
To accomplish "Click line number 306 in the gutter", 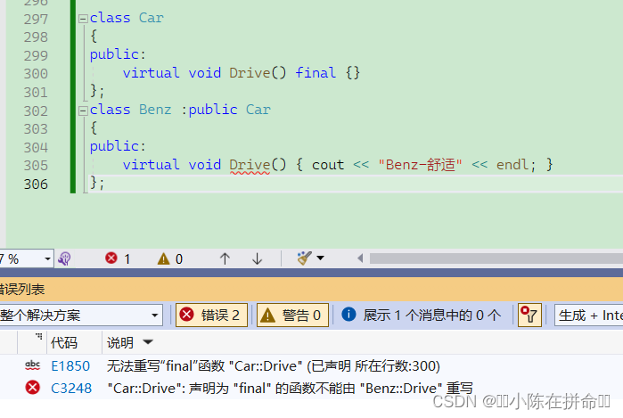I will pos(36,184).
